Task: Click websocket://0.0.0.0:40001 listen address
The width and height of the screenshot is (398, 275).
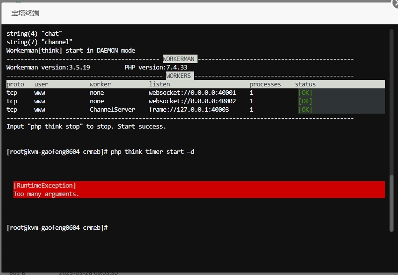Action: point(192,93)
